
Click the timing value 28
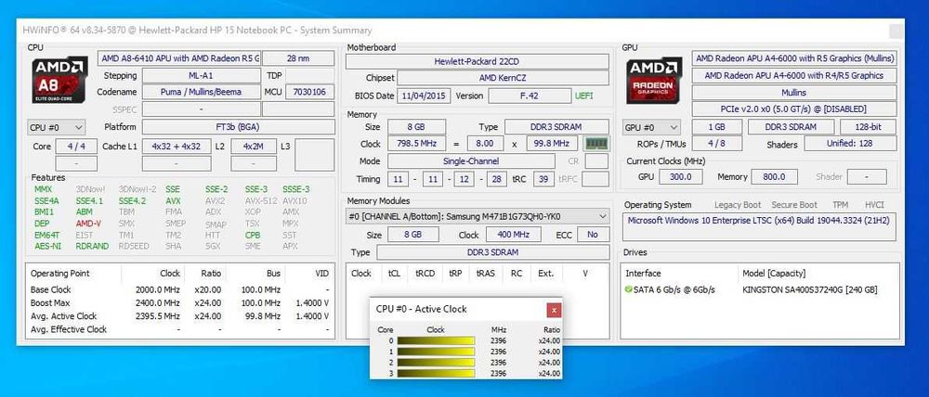tap(496, 179)
